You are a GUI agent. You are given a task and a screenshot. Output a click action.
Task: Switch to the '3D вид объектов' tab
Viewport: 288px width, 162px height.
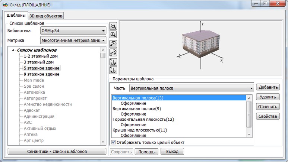coord(46,16)
